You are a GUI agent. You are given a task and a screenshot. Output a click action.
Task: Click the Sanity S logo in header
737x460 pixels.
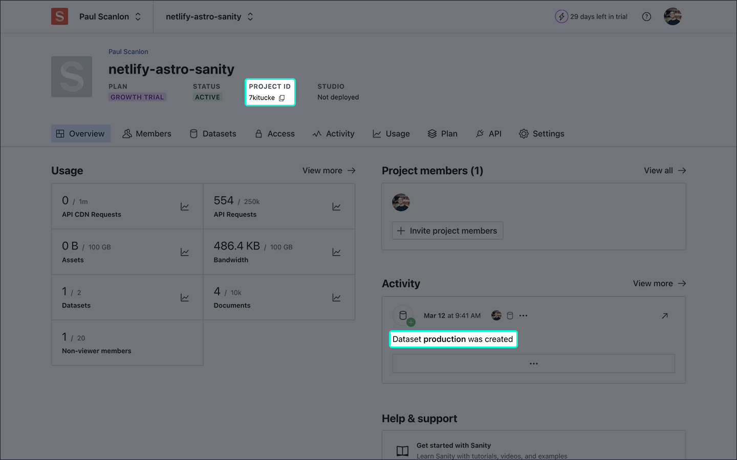[x=59, y=16]
